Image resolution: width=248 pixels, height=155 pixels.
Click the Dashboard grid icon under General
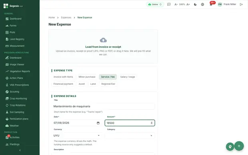click(x=7, y=19)
